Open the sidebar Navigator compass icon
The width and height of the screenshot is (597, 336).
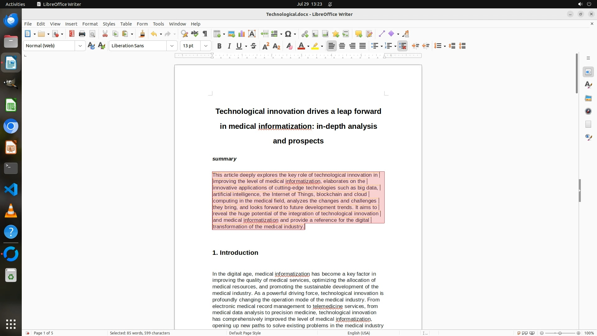[588, 111]
